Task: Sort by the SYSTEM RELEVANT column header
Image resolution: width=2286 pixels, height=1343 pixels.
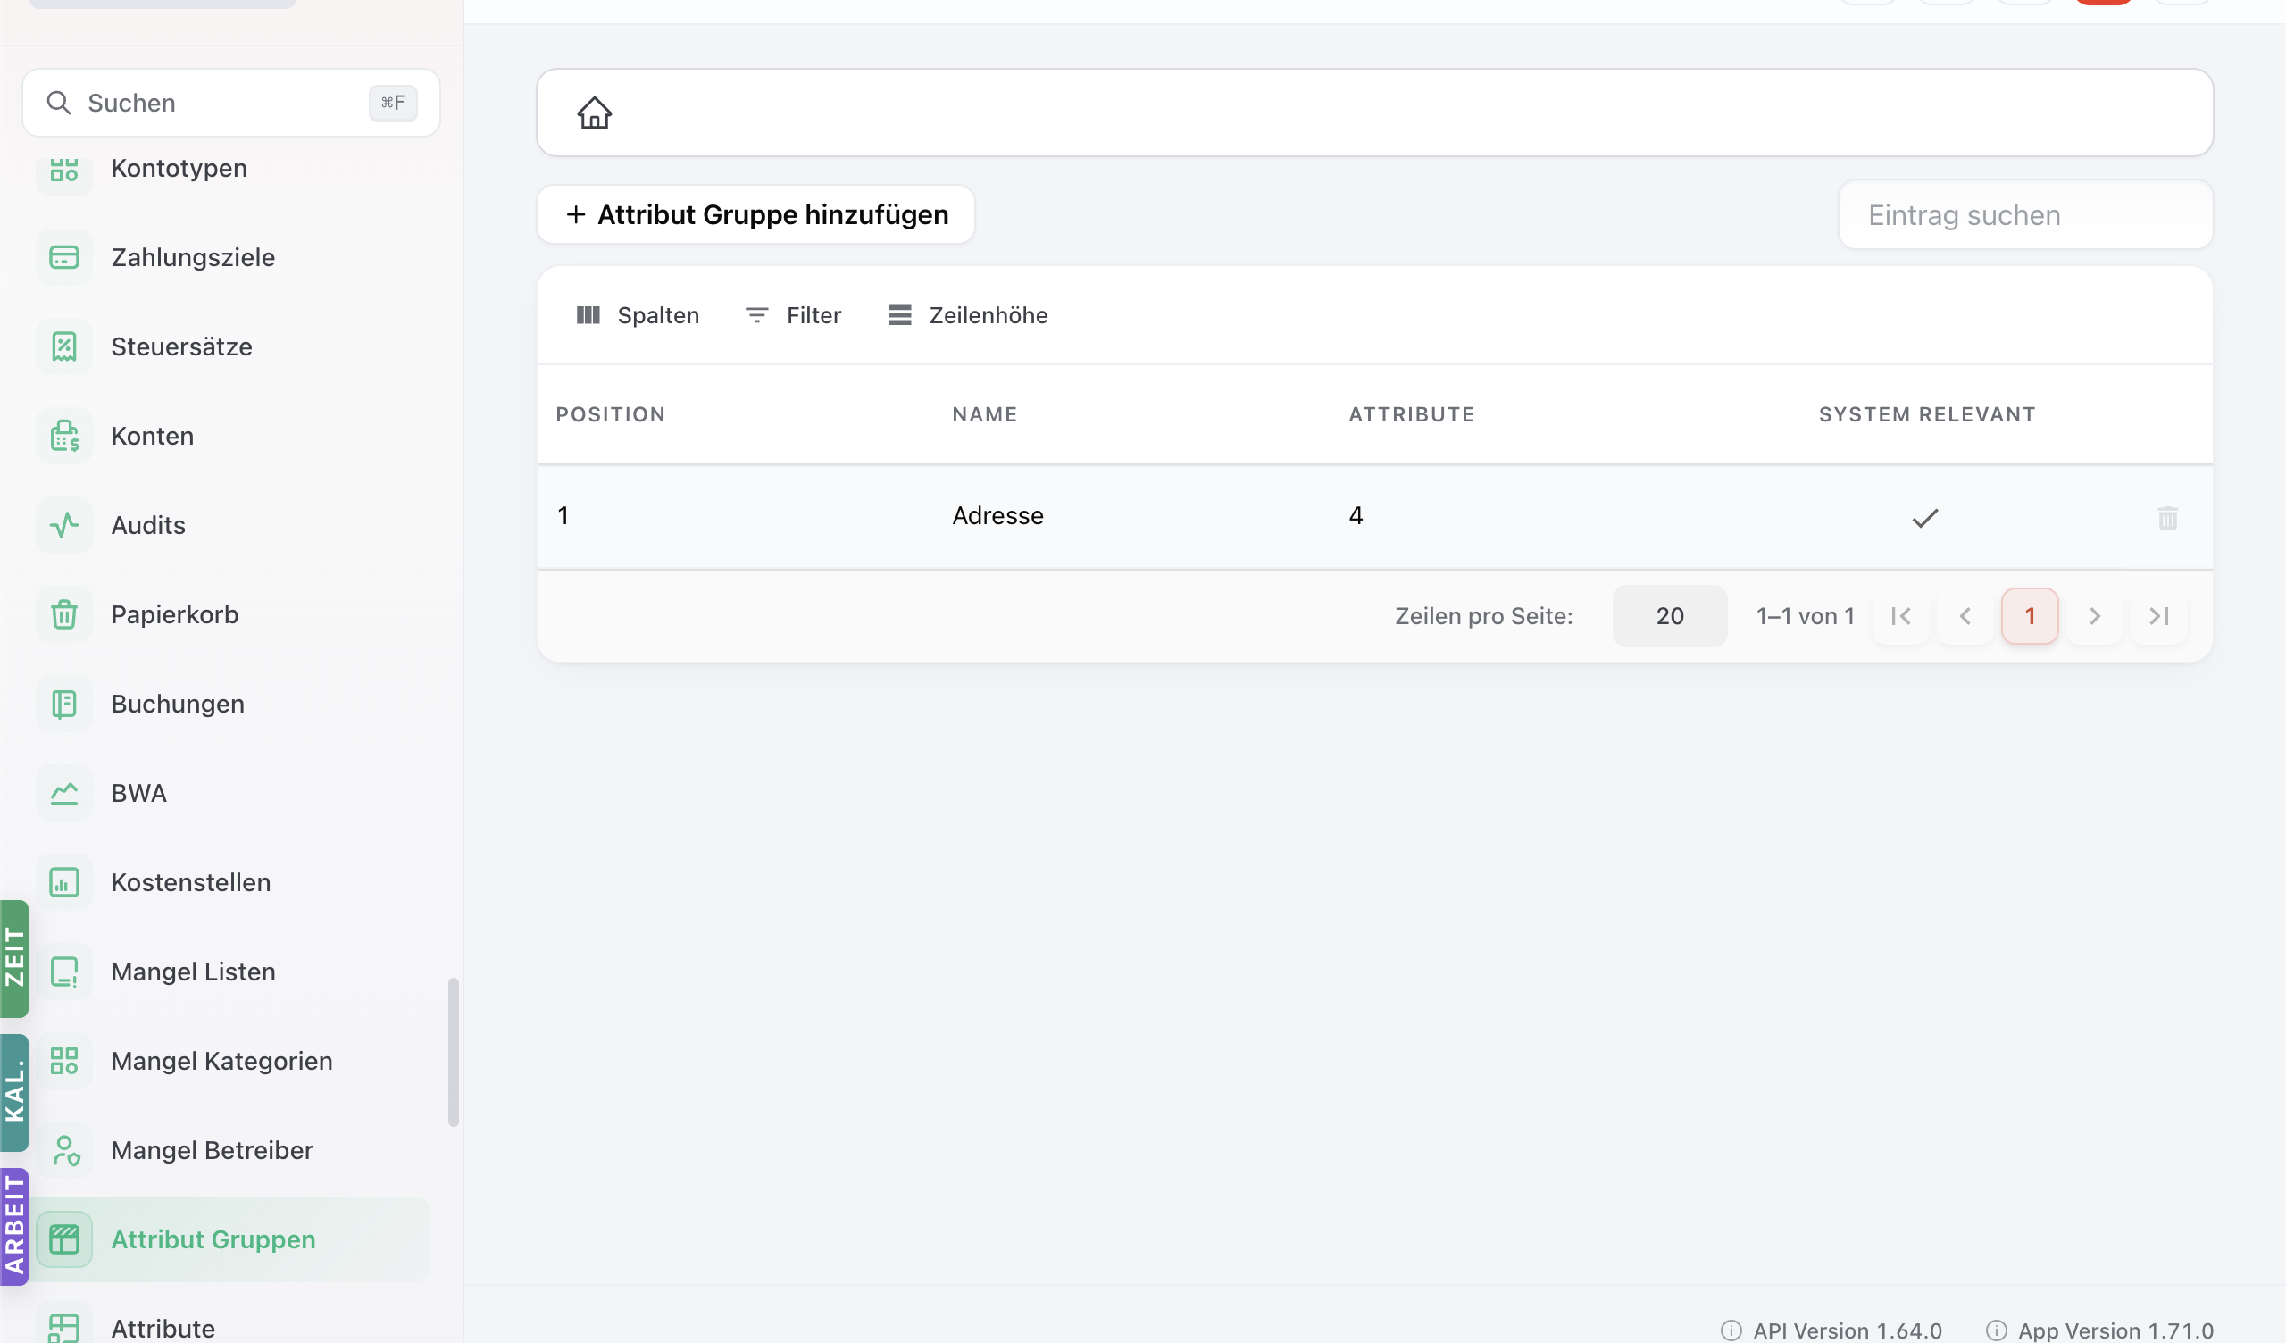Action: [1927, 414]
